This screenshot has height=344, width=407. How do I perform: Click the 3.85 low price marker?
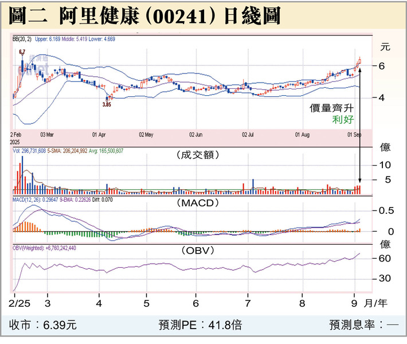(107, 104)
